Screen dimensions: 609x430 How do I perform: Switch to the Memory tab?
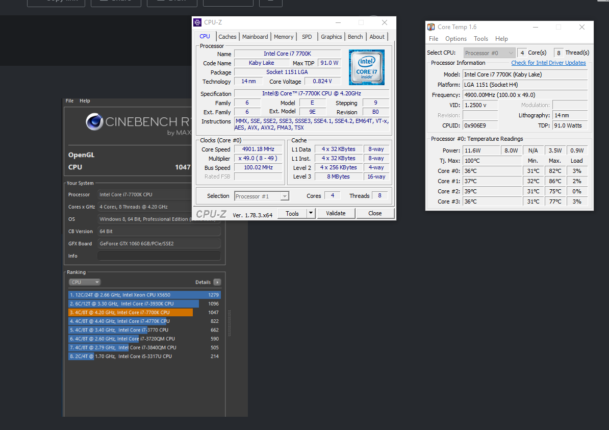coord(284,37)
